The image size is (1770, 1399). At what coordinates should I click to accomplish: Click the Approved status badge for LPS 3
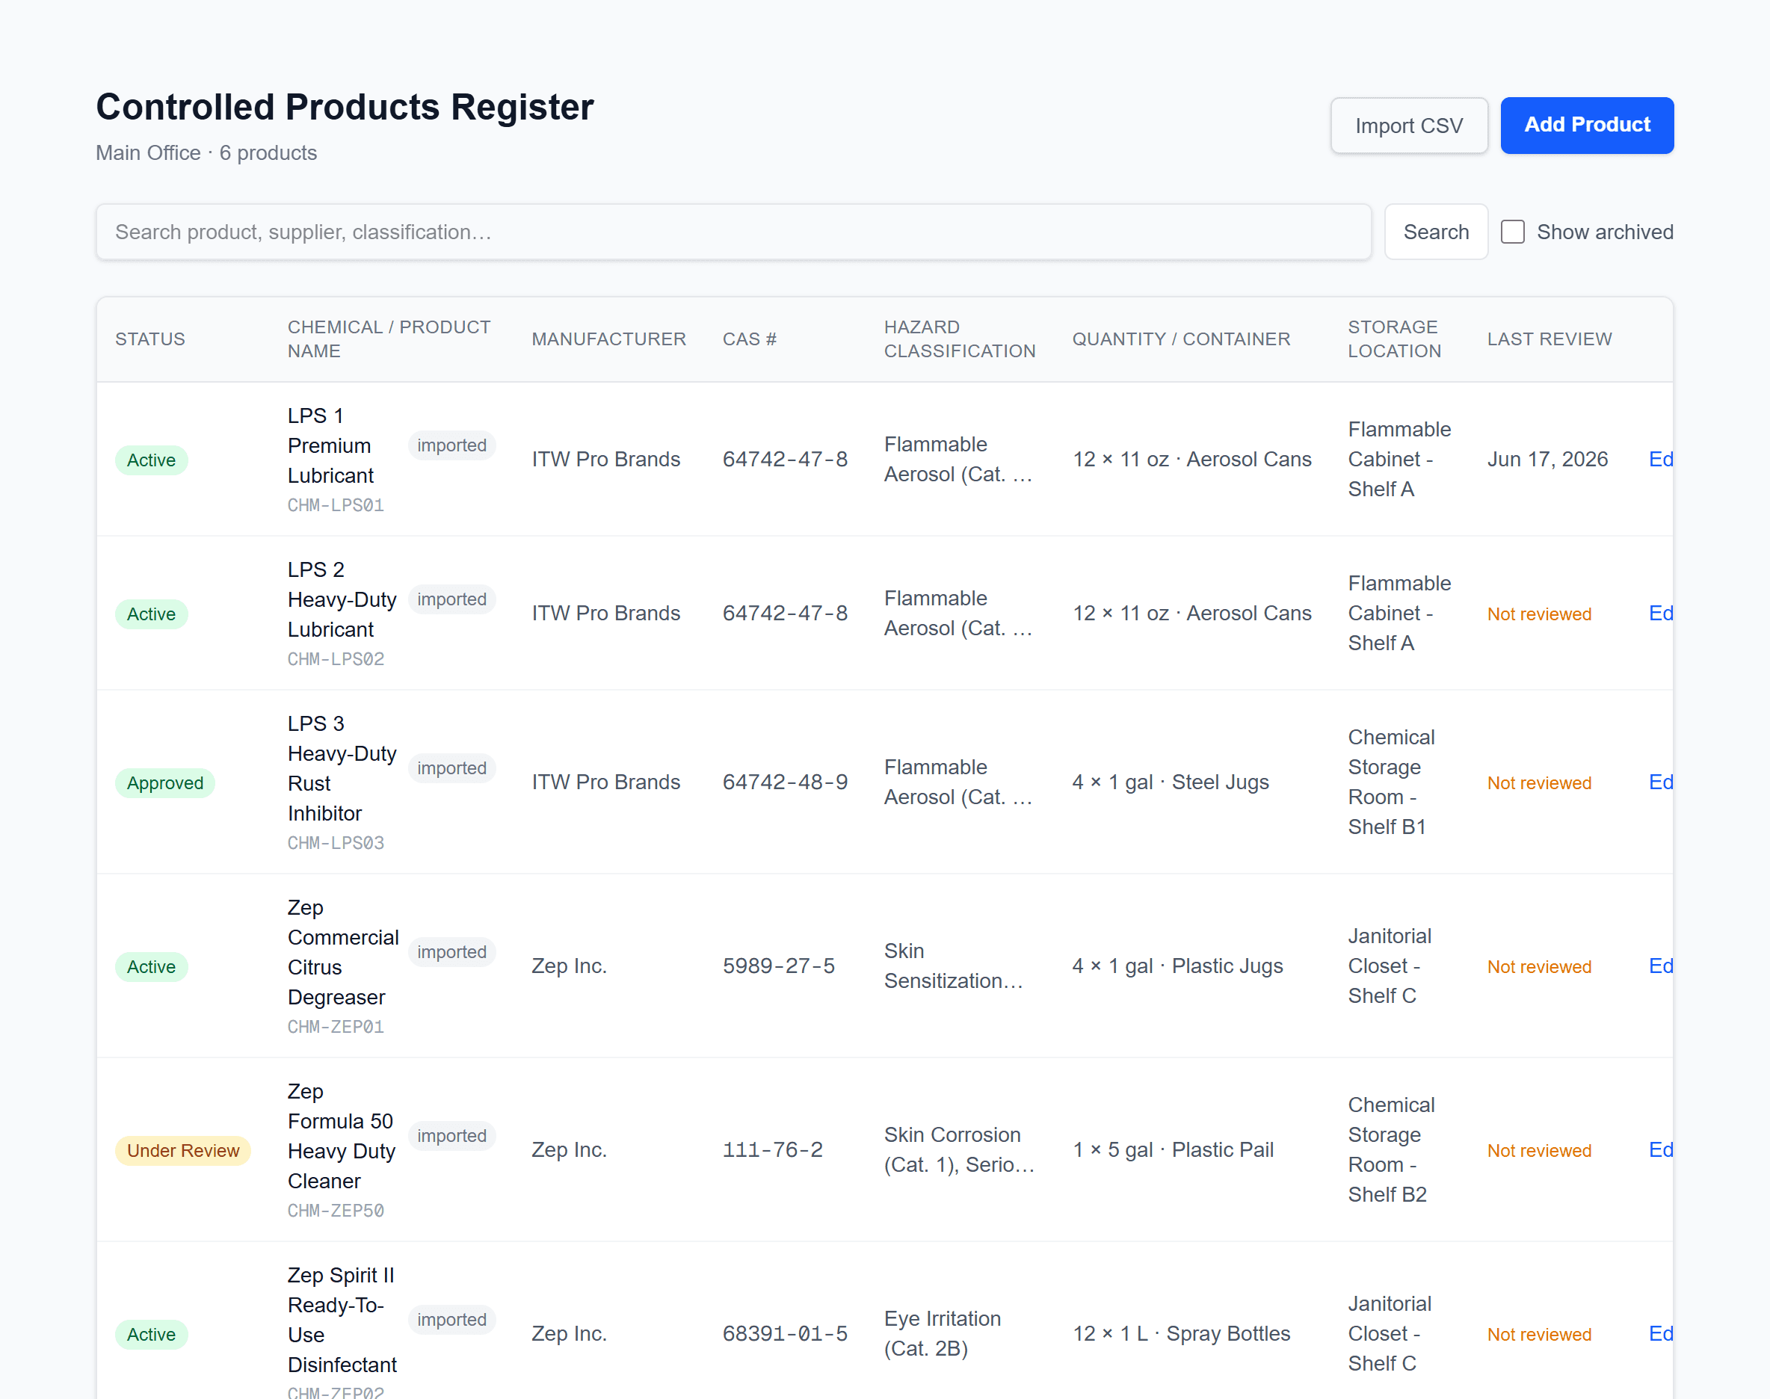coord(165,783)
